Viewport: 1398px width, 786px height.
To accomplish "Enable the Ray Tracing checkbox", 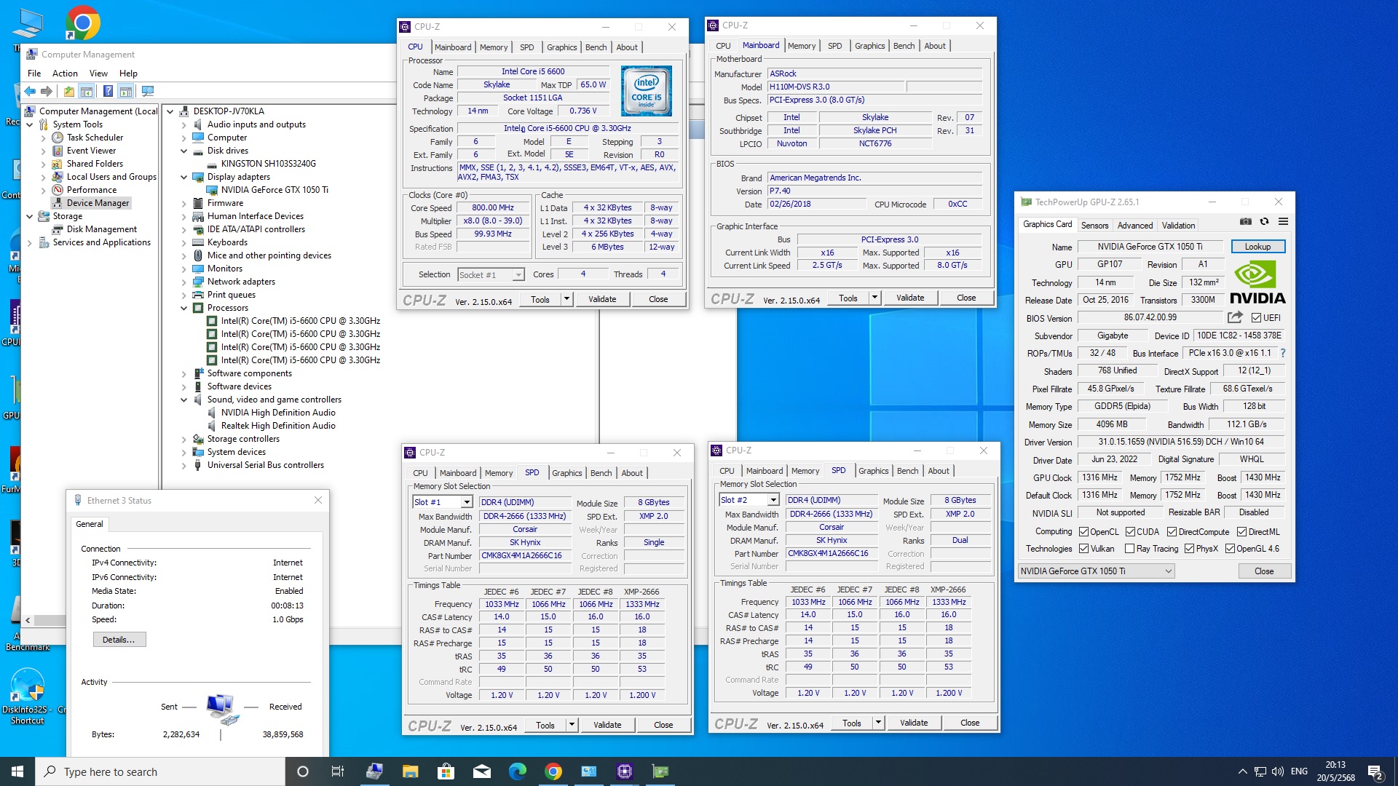I will click(1129, 549).
